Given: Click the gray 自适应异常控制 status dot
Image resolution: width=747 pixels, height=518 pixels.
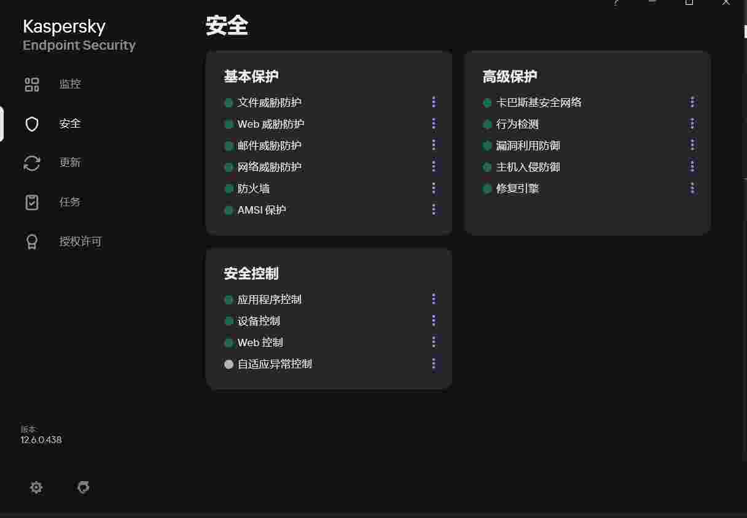Looking at the screenshot, I should point(229,364).
